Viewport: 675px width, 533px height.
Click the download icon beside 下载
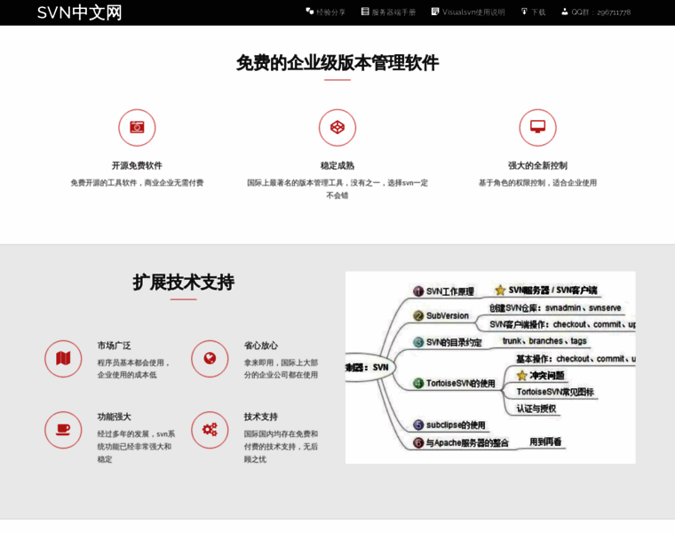click(524, 12)
